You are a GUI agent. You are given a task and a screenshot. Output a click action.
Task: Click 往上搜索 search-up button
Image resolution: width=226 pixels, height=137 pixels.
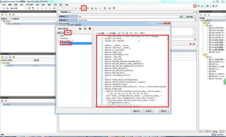100,33
